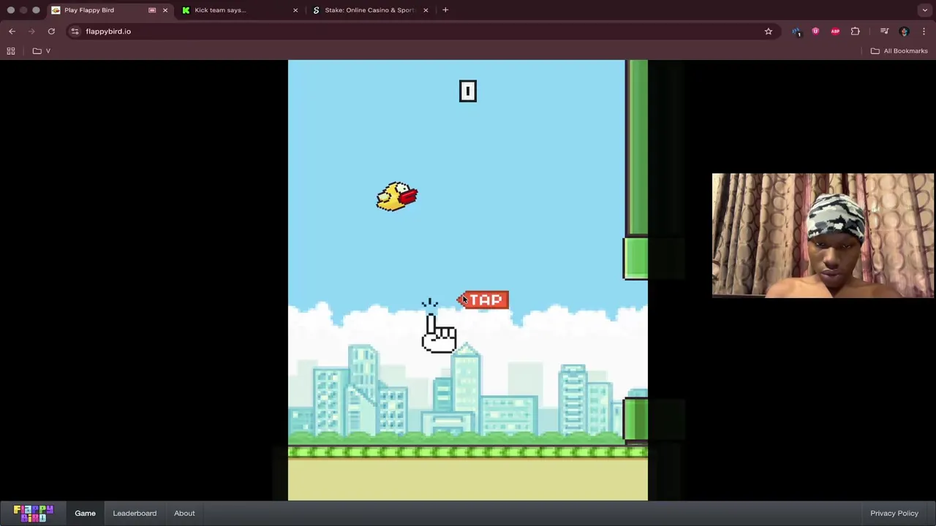Open the All Bookmarks folder
Image resolution: width=936 pixels, height=526 pixels.
point(899,51)
